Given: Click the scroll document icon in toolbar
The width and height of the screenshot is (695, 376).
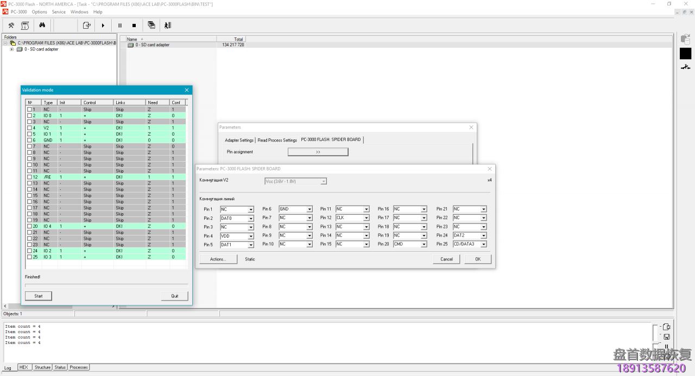Looking at the screenshot, I should [25, 26].
